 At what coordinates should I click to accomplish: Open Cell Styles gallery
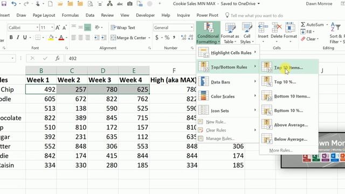247,33
